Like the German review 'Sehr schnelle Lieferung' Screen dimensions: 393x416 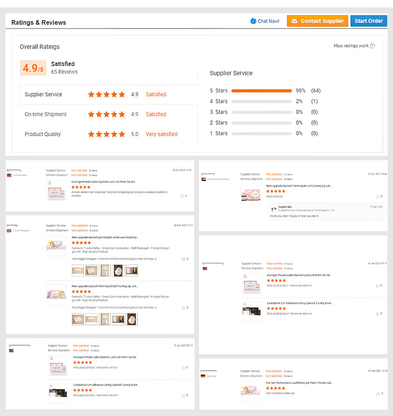(378, 393)
